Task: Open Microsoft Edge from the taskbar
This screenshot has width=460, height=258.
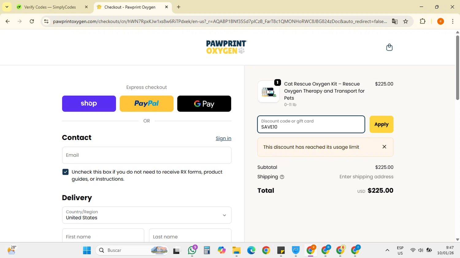Action: [251, 250]
